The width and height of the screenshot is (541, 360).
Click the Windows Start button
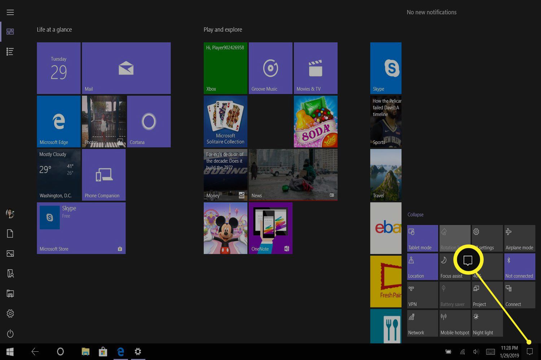point(10,352)
